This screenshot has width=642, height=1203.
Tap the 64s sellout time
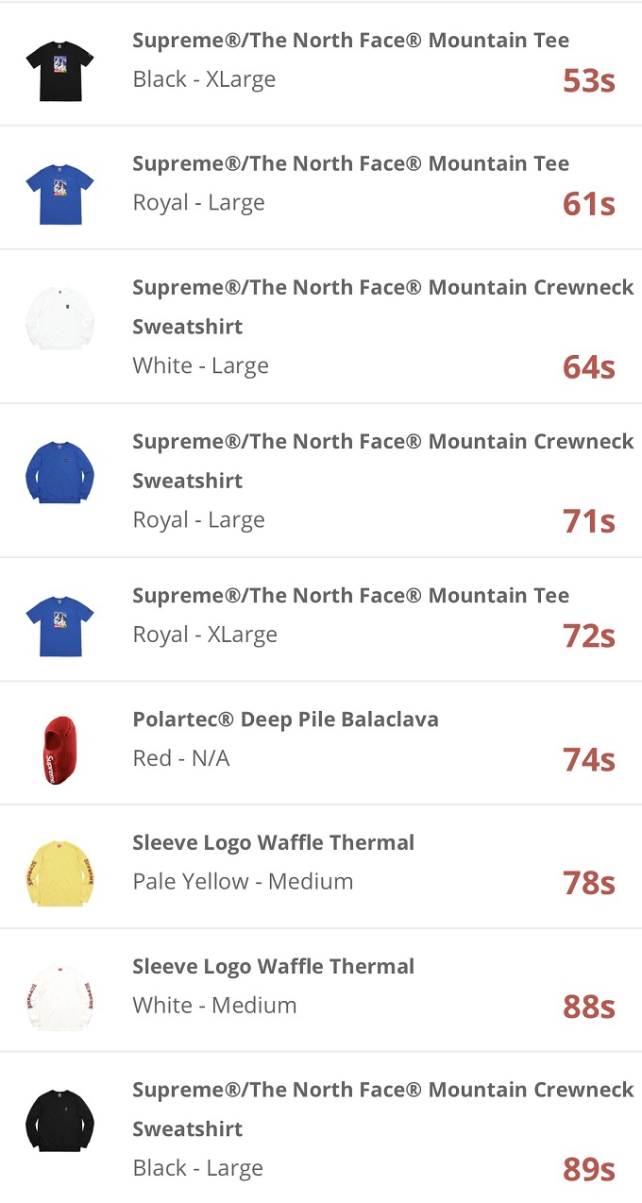tap(588, 367)
